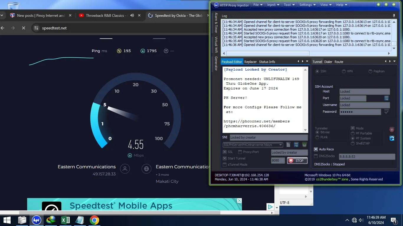Click the HTTP Proxy Injector logo icon
Screen dimensions: 403x226
point(216,5)
